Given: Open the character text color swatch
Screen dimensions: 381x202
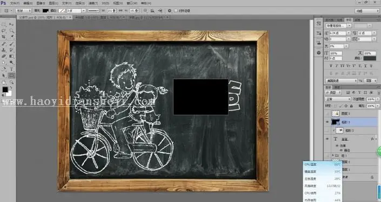Looking at the screenshot, I should 370,58.
